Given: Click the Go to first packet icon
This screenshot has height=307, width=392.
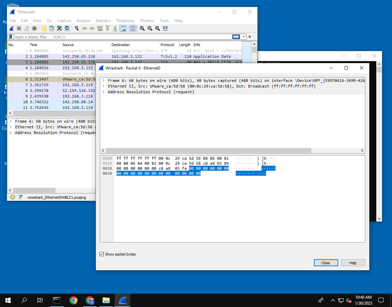Looking at the screenshot, I should click(108, 28).
